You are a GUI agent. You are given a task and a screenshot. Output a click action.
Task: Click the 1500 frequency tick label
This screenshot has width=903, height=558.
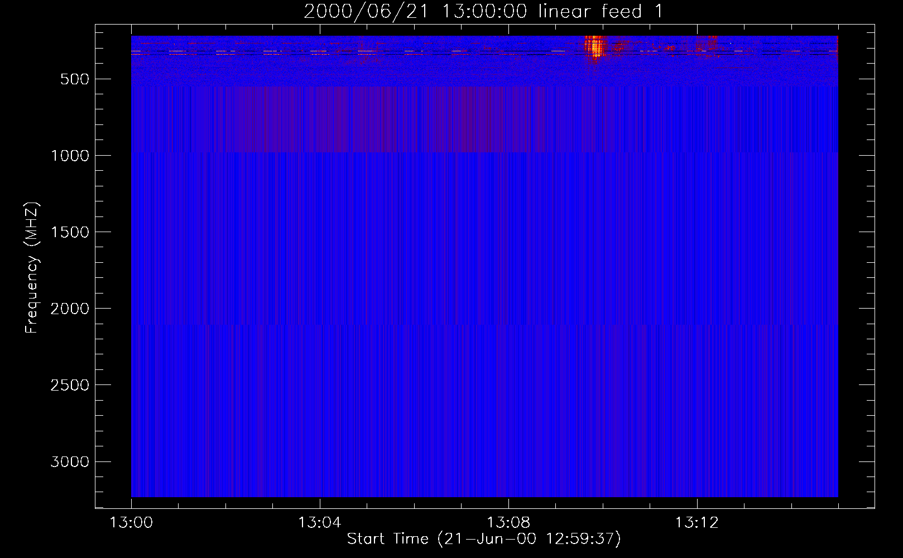point(70,232)
